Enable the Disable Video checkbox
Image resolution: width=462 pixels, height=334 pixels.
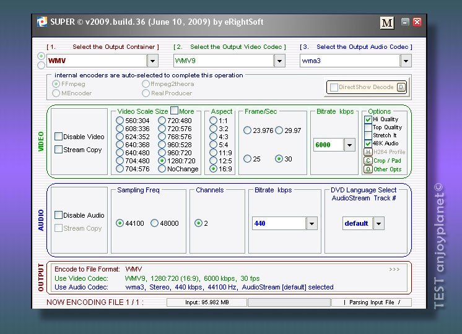point(58,137)
